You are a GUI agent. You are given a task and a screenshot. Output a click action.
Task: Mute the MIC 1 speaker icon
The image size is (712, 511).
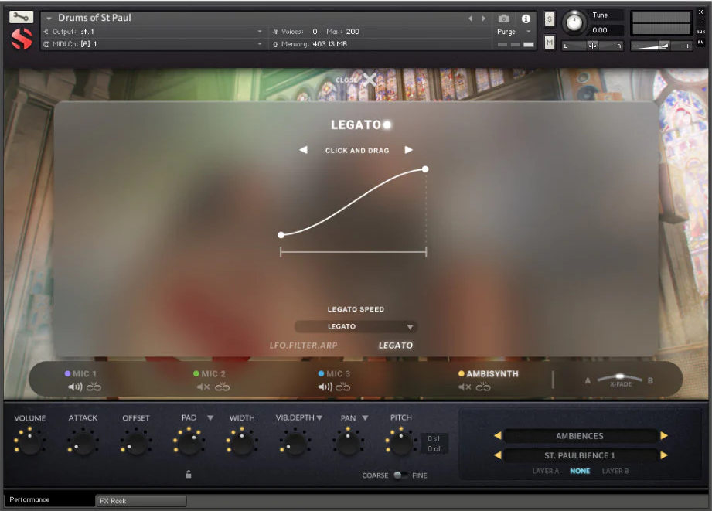tap(74, 387)
